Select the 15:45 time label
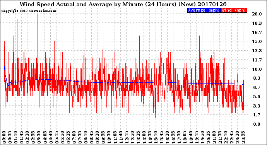 [161, 137]
